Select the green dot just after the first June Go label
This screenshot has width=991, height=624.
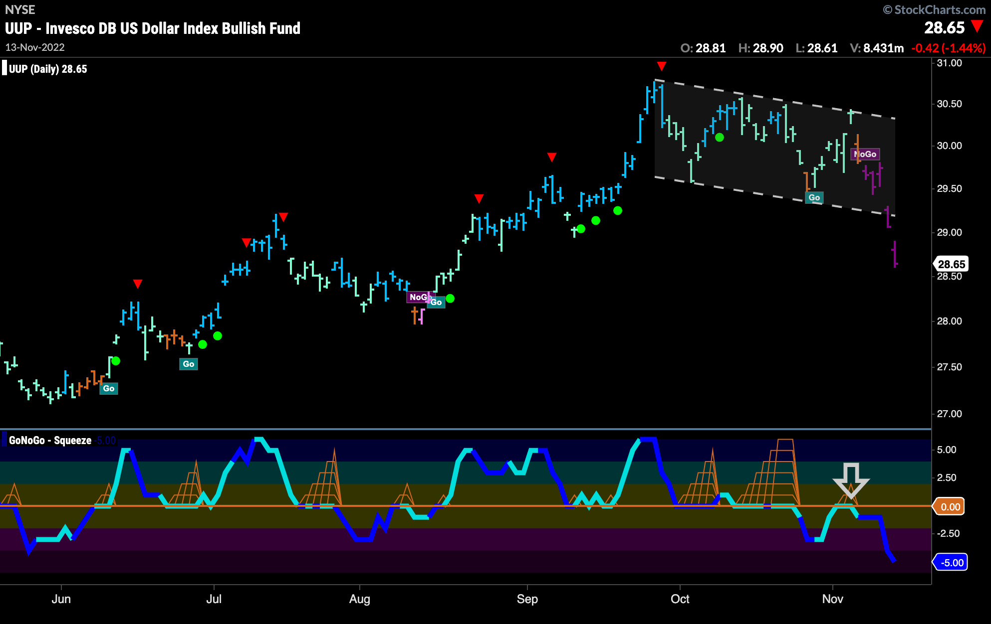(116, 361)
